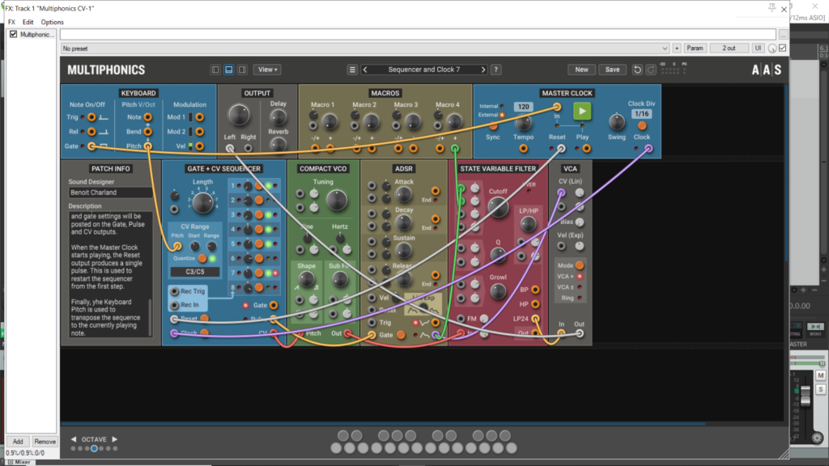The height and width of the screenshot is (466, 829).
Task: Click the plus button next to preset dropdown
Action: (677, 48)
